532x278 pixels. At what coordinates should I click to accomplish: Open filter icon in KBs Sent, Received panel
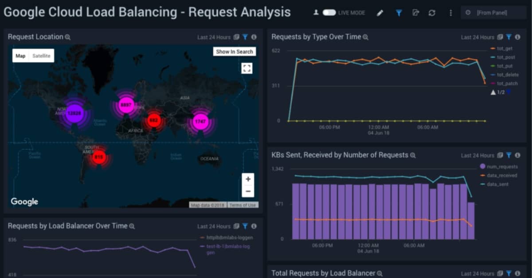(509, 155)
